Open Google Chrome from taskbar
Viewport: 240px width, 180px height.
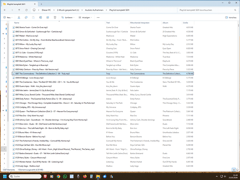click(x=58, y=176)
